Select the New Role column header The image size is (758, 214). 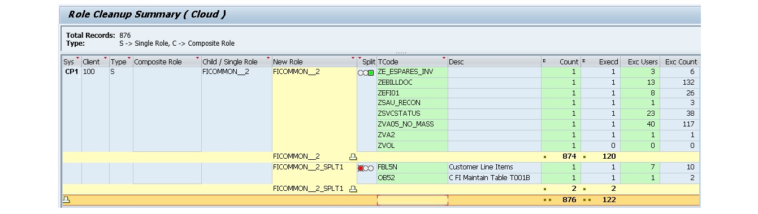(x=314, y=62)
